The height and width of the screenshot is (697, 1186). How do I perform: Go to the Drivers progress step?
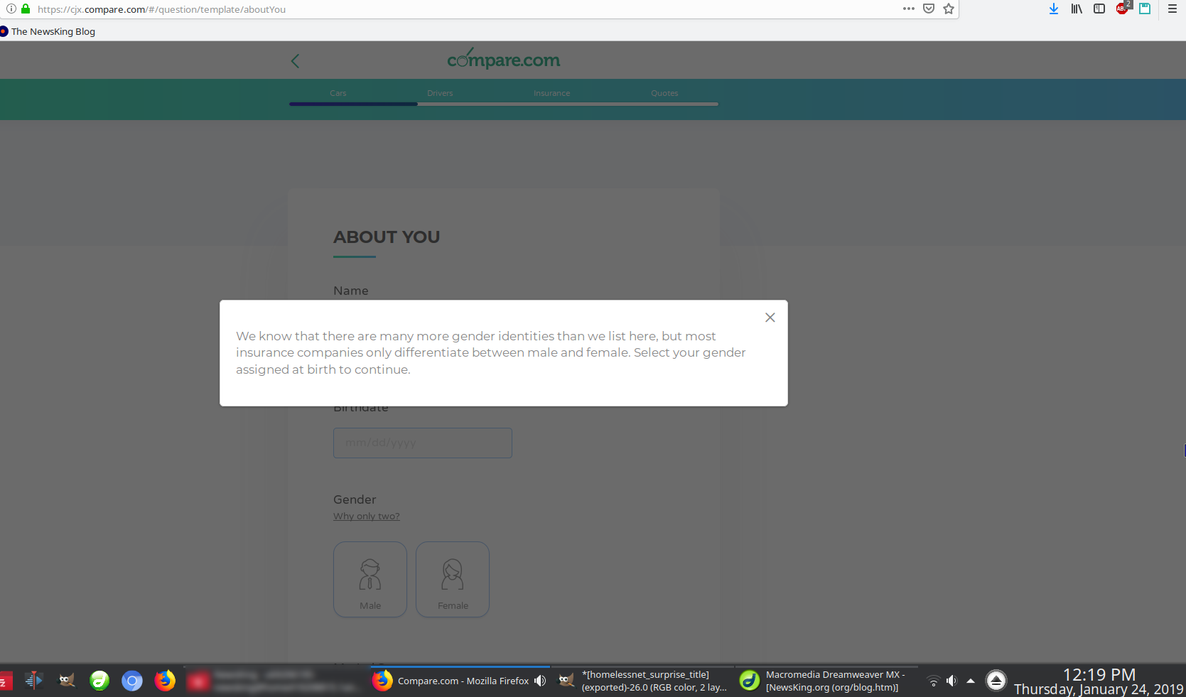coord(440,93)
